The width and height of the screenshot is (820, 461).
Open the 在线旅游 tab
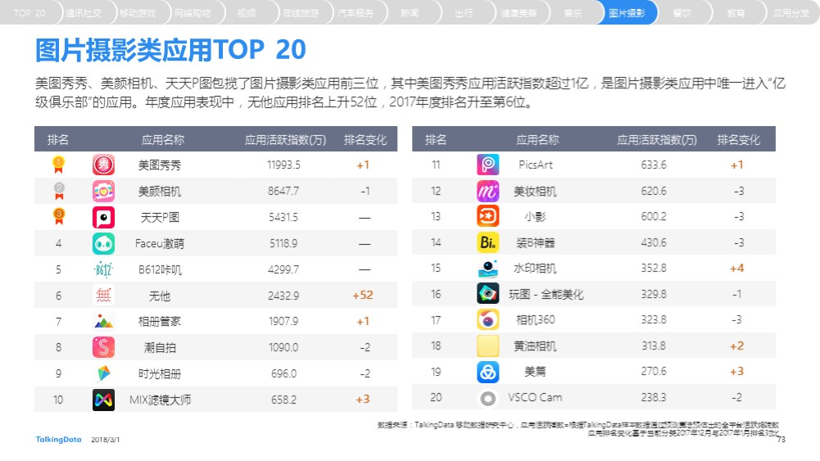pos(301,13)
